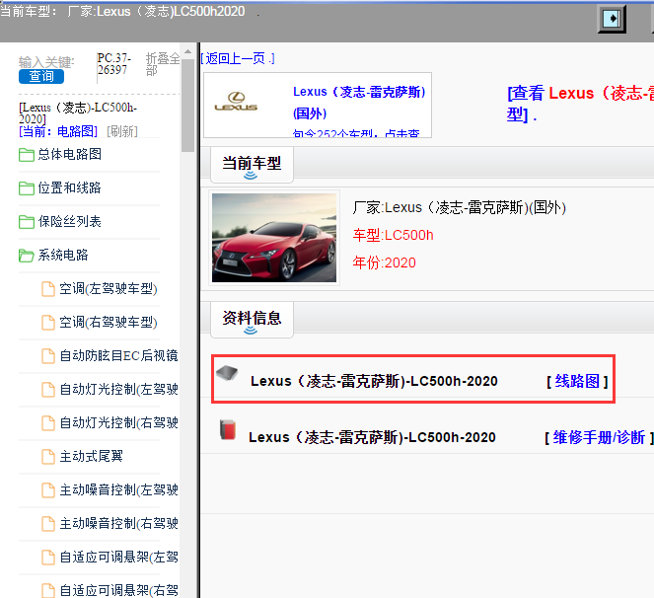Click gray book icon for 线路图 entry
Image resolution: width=654 pixels, height=598 pixels.
coord(227,373)
